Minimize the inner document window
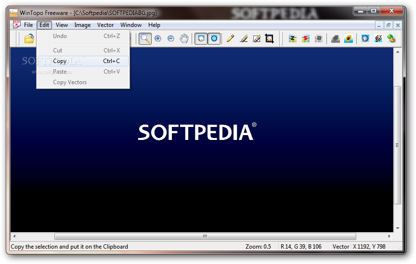This screenshot has width=416, height=264. pyautogui.click(x=379, y=25)
